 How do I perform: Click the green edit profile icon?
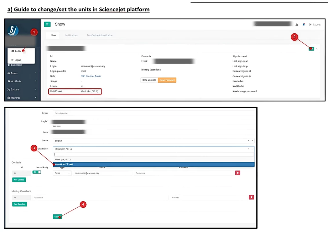[x=311, y=49]
